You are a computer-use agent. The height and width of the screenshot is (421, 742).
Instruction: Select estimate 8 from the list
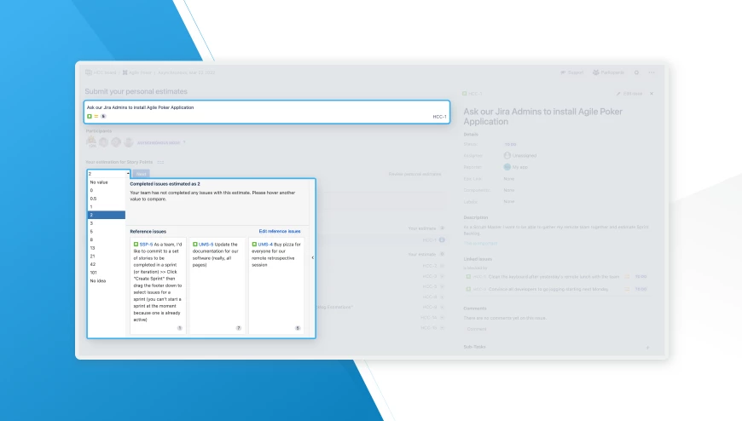coord(107,239)
